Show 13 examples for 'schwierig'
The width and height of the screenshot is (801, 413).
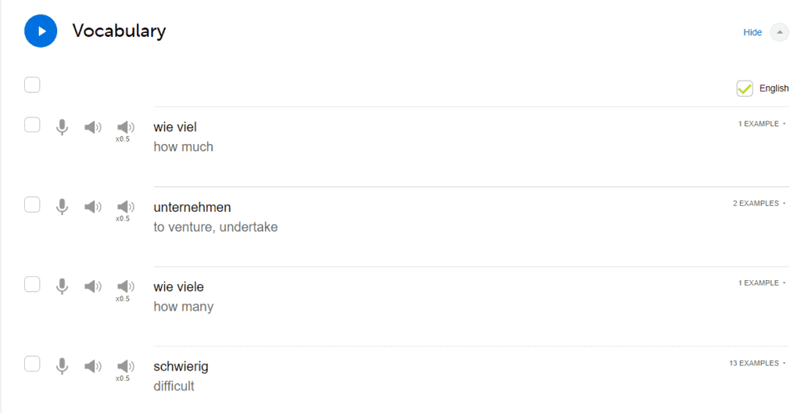pyautogui.click(x=756, y=363)
